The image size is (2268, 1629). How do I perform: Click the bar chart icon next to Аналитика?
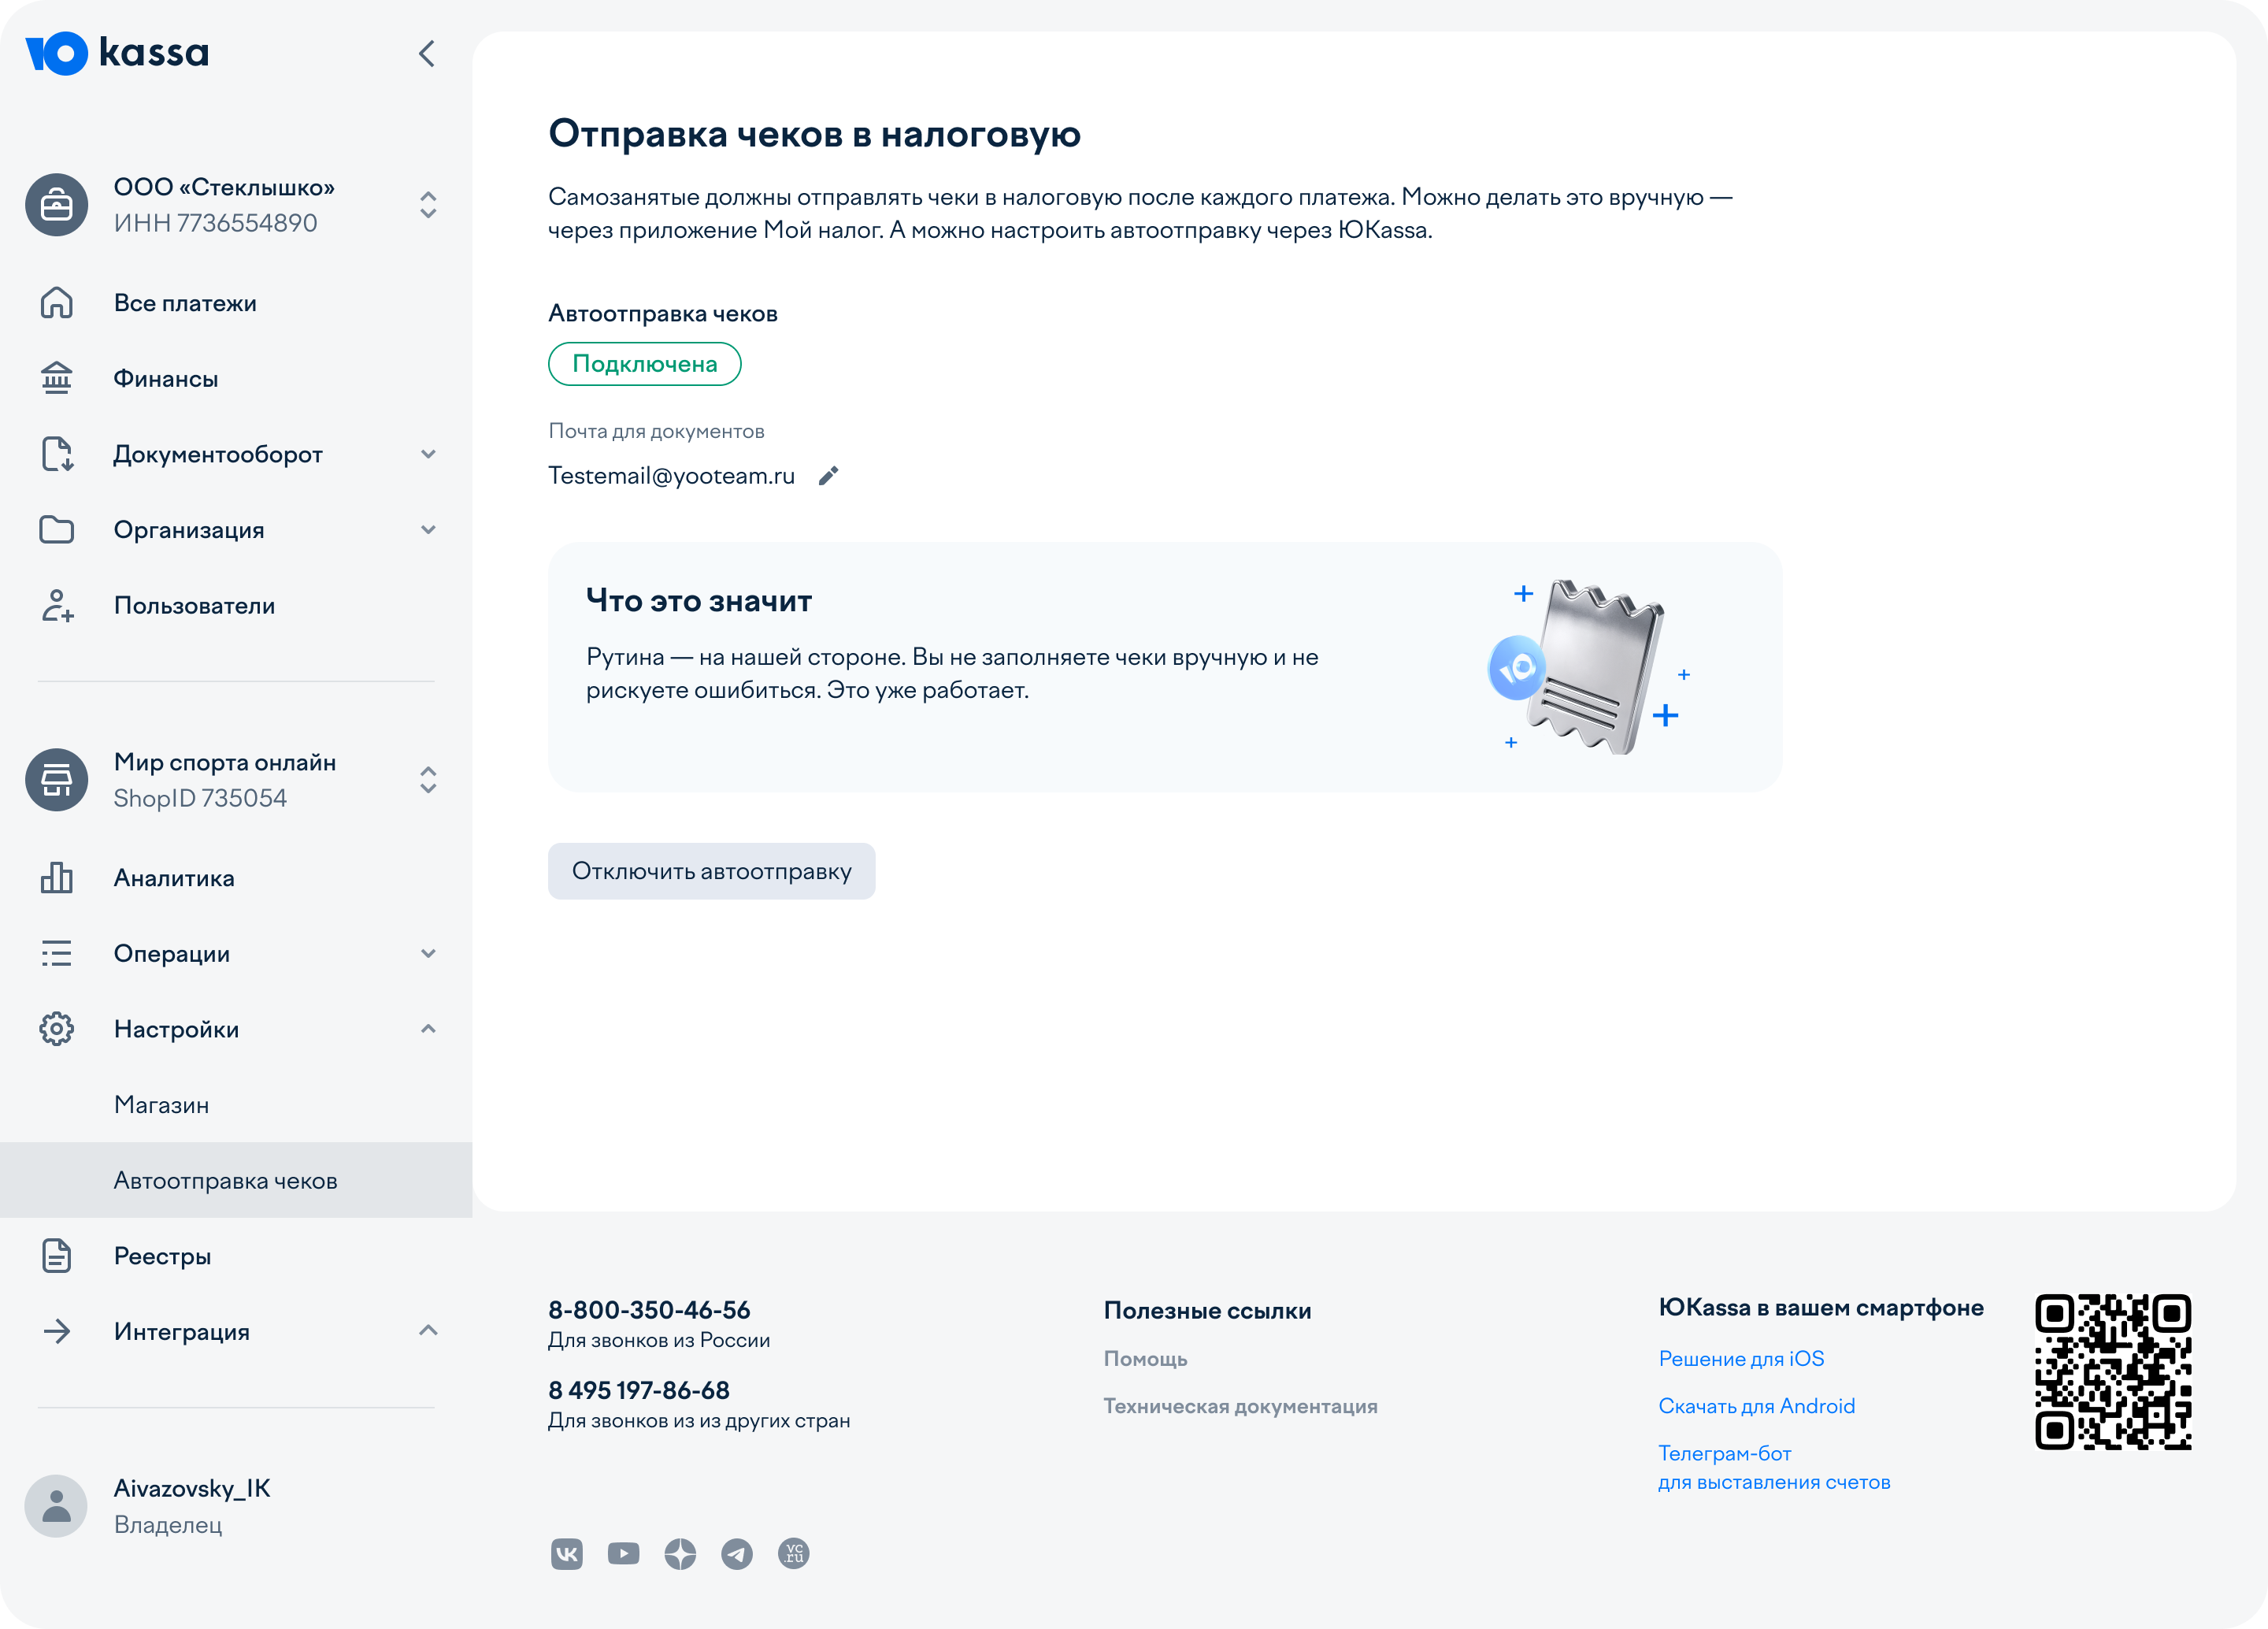point(56,878)
